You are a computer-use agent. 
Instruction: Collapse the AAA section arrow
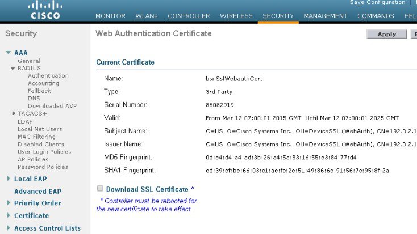click(9, 53)
